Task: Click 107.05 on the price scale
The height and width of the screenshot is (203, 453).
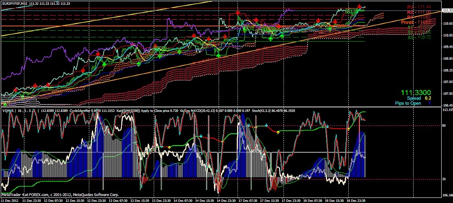Action: click(448, 94)
